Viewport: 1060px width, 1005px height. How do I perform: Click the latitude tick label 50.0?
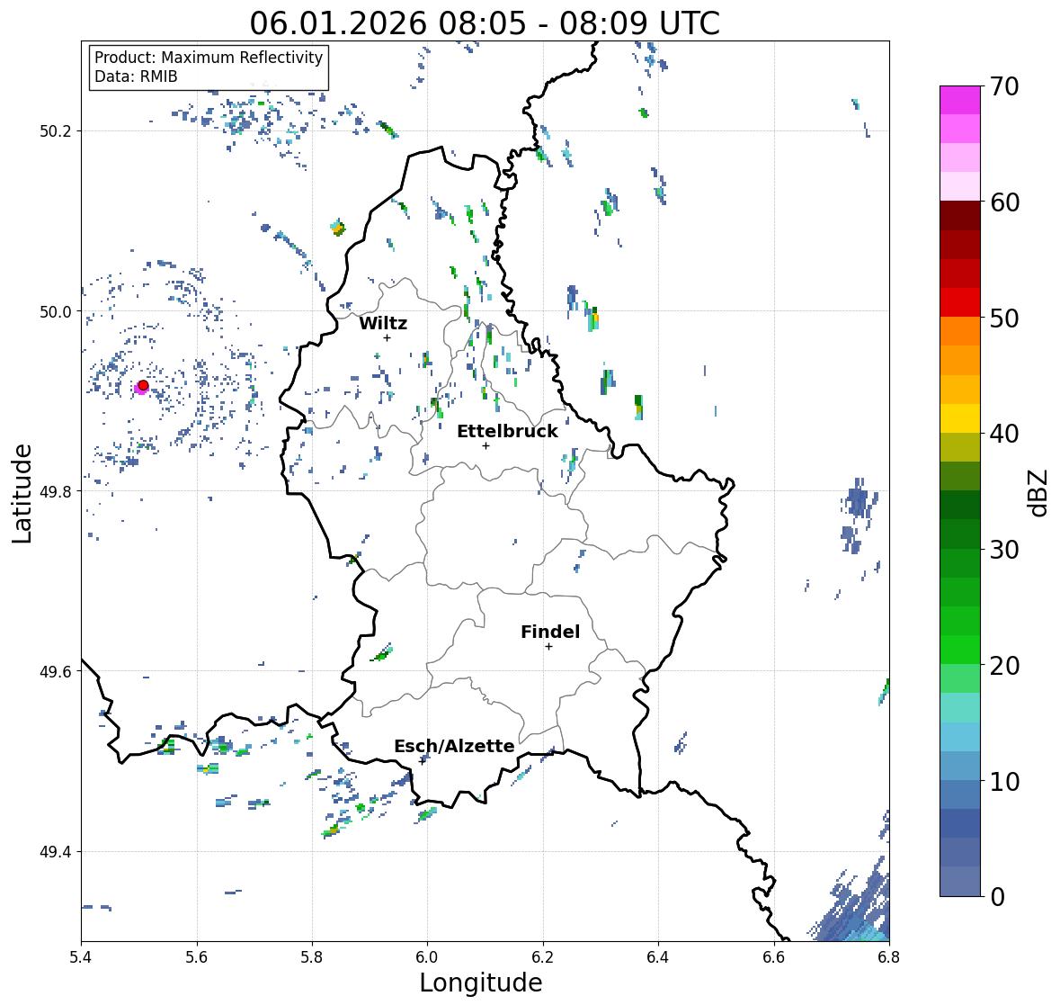56,312
